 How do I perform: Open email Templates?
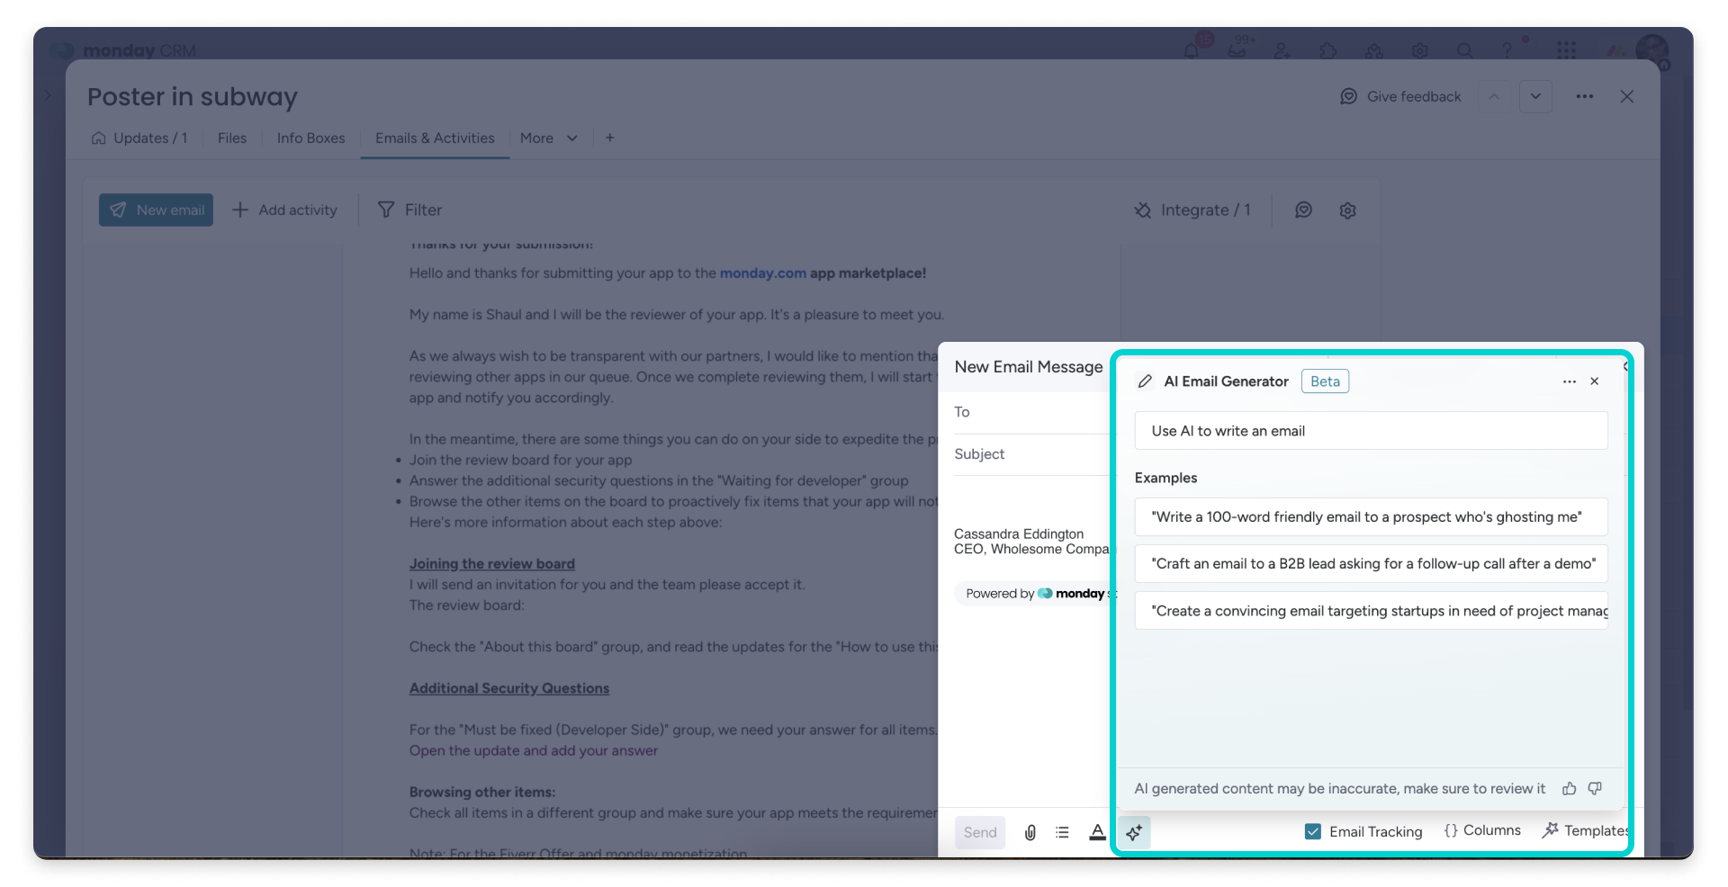pyautogui.click(x=1585, y=830)
